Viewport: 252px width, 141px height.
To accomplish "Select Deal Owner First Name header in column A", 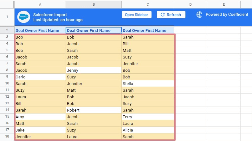I will [x=37, y=31].
